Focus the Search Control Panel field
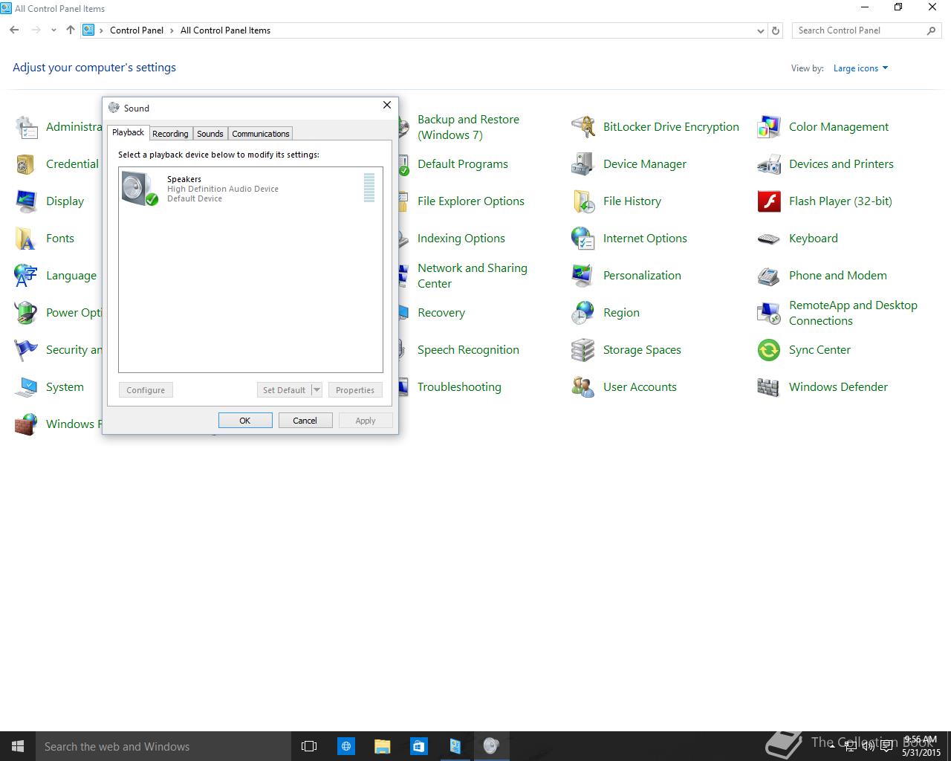 [866, 30]
